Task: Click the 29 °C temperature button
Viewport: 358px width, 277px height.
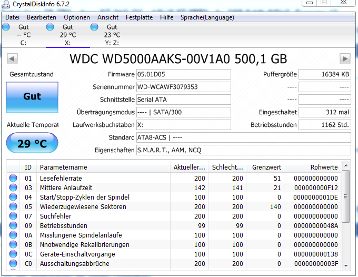Action: [x=32, y=143]
